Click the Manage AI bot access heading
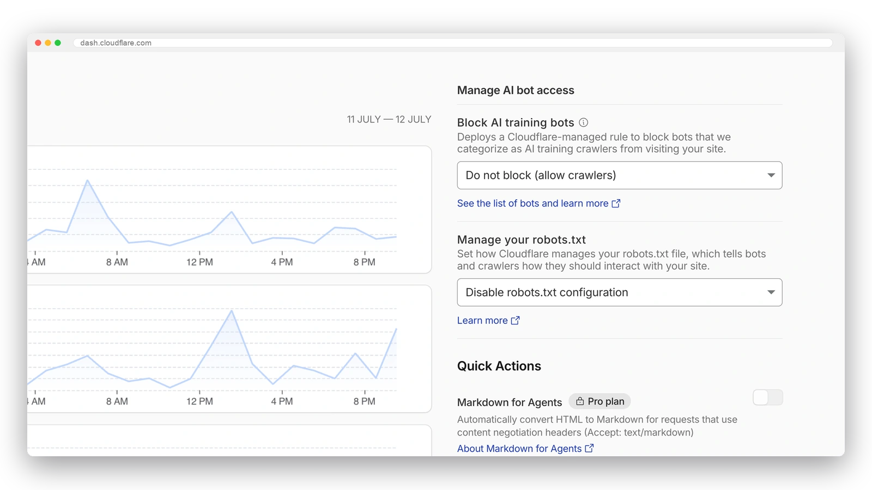The height and width of the screenshot is (490, 872). coord(516,90)
